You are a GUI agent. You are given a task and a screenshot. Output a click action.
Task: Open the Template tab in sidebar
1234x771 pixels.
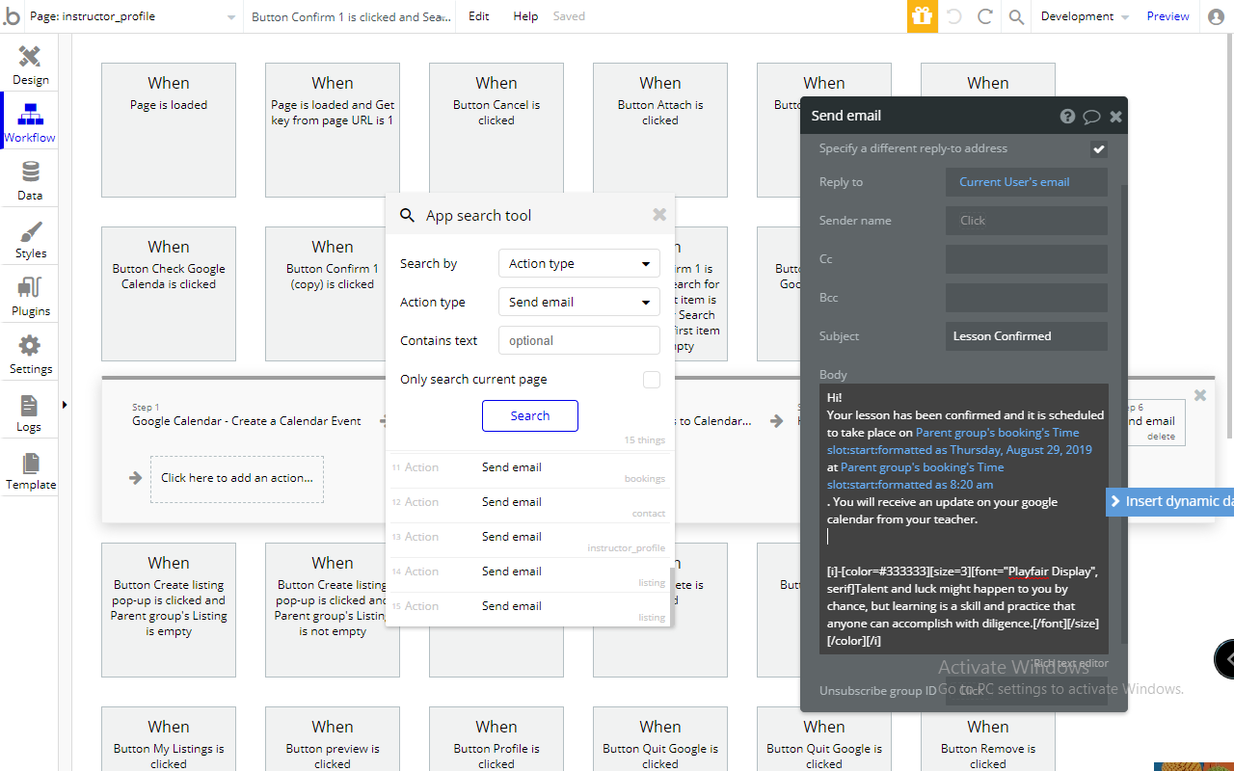click(x=30, y=469)
